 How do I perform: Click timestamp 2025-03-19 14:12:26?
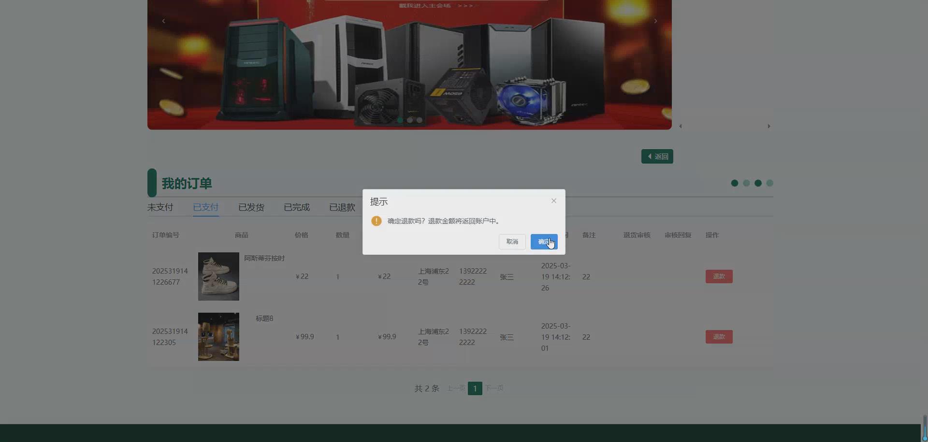point(556,276)
